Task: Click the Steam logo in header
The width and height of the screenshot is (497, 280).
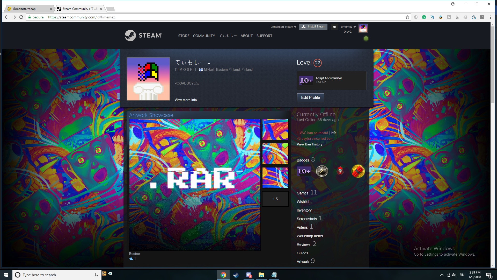Action: (x=143, y=36)
